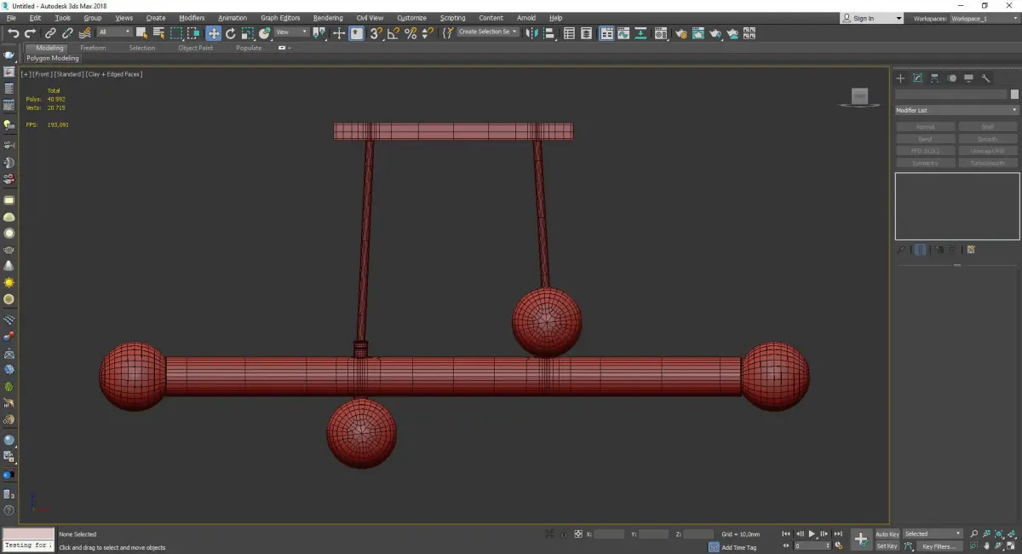Toggle the Ribbon display button

coord(606,33)
